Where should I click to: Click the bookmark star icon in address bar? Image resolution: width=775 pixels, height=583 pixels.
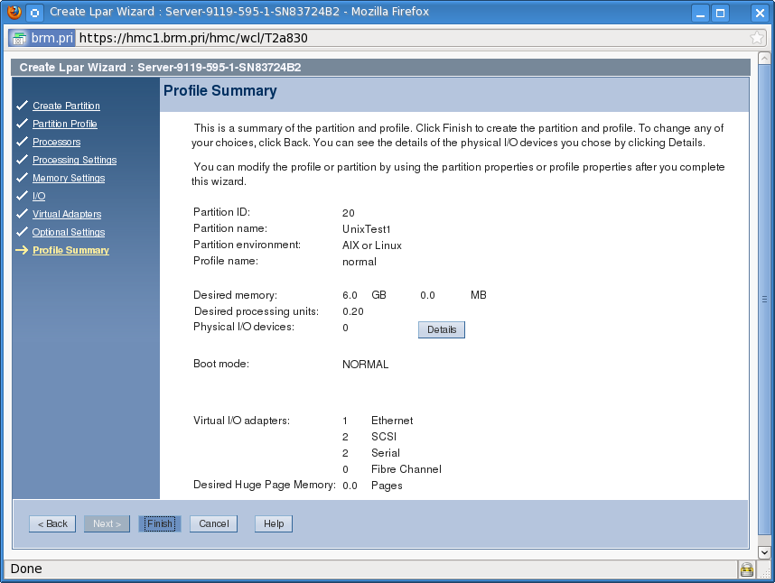757,38
